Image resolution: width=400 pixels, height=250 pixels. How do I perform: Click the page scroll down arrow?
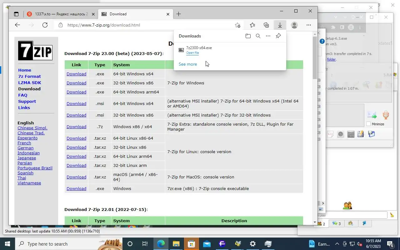coord(315,222)
